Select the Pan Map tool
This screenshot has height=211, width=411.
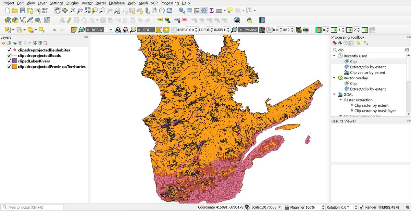[58, 10]
